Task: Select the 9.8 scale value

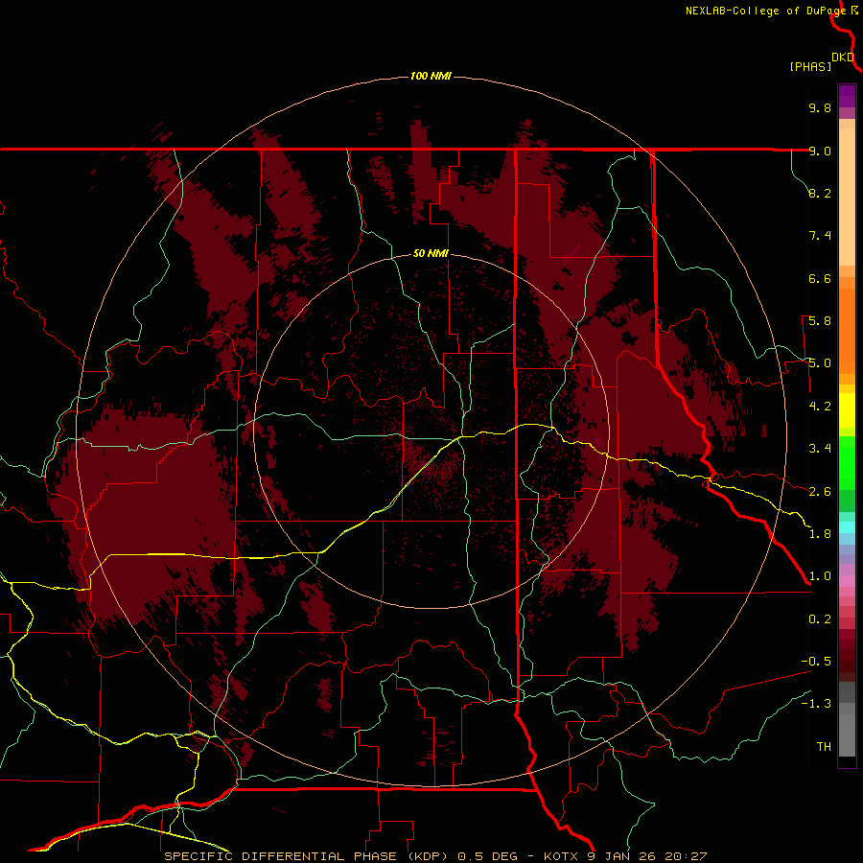Action: click(820, 107)
